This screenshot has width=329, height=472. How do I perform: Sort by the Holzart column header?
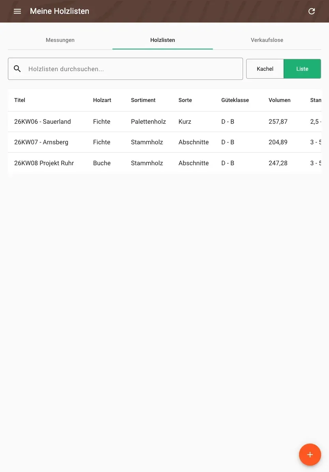(x=102, y=100)
